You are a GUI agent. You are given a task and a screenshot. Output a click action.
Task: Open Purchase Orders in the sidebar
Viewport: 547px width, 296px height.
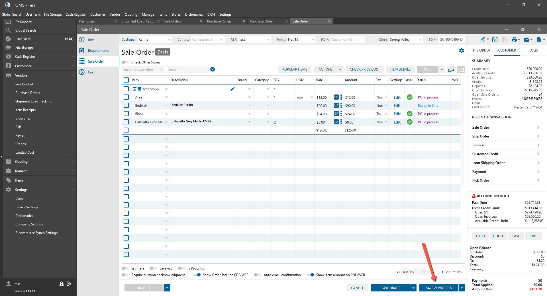point(28,93)
